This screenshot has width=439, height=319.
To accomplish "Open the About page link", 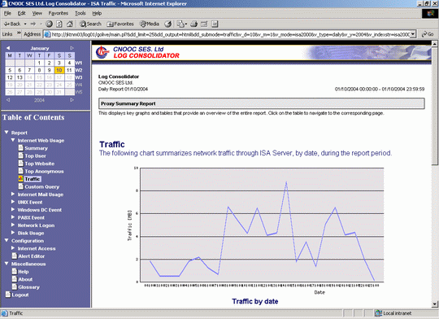I will click(x=25, y=279).
